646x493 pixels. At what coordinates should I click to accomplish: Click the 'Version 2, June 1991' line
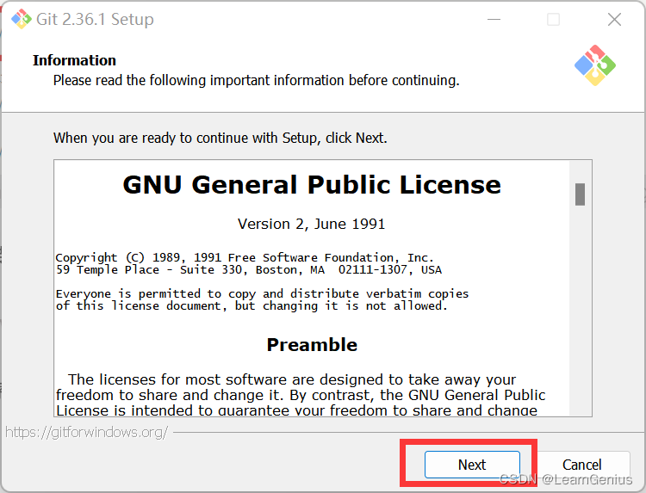[312, 224]
